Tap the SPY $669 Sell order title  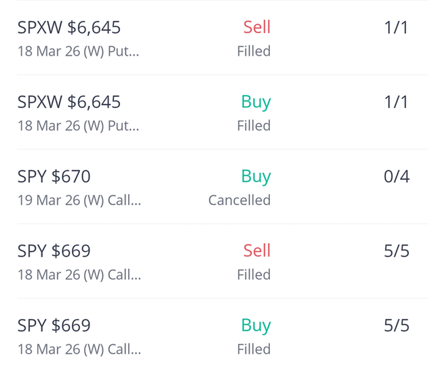point(54,252)
